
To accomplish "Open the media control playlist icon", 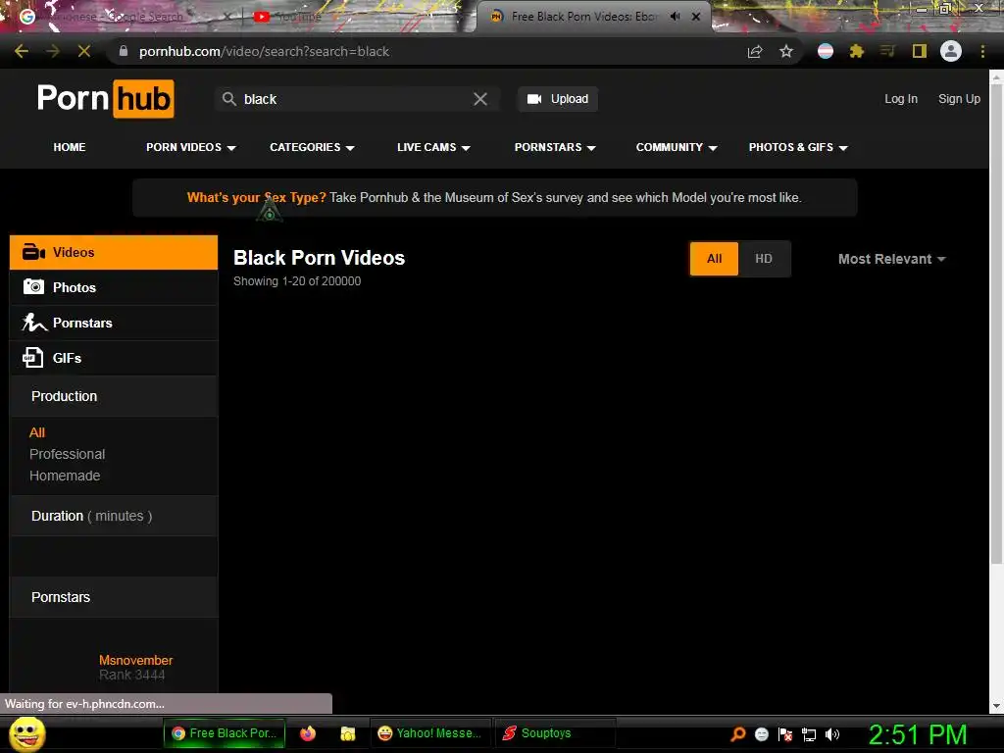I will (887, 51).
